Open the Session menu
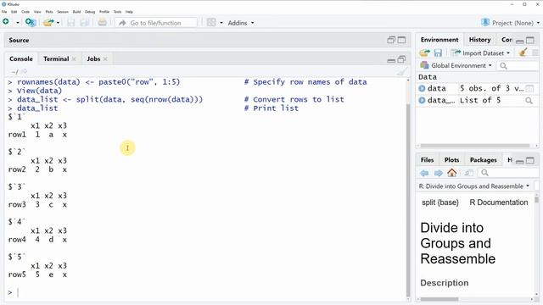The image size is (543, 305). (x=63, y=12)
